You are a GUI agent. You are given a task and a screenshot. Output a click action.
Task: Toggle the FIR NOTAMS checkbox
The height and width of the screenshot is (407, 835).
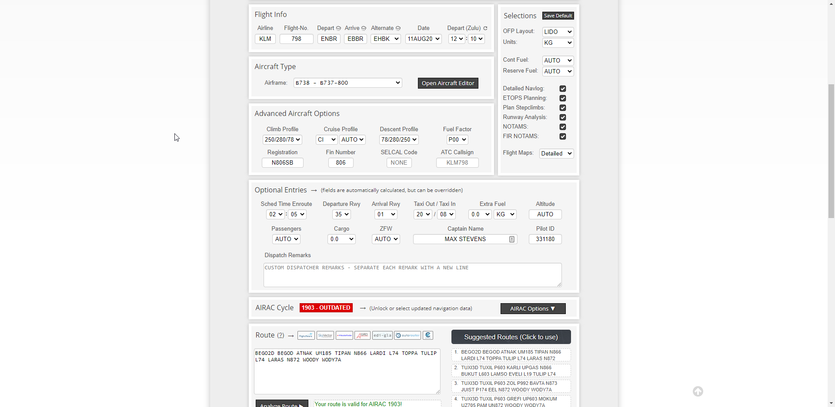(563, 136)
